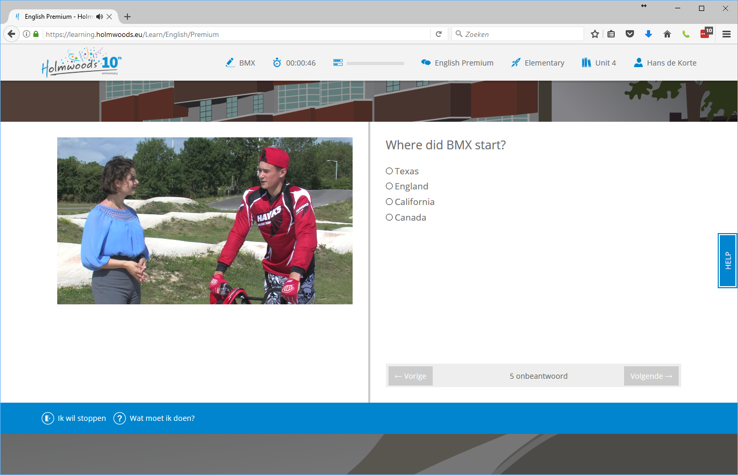Choose England as the answer
The image size is (738, 475).
(389, 186)
